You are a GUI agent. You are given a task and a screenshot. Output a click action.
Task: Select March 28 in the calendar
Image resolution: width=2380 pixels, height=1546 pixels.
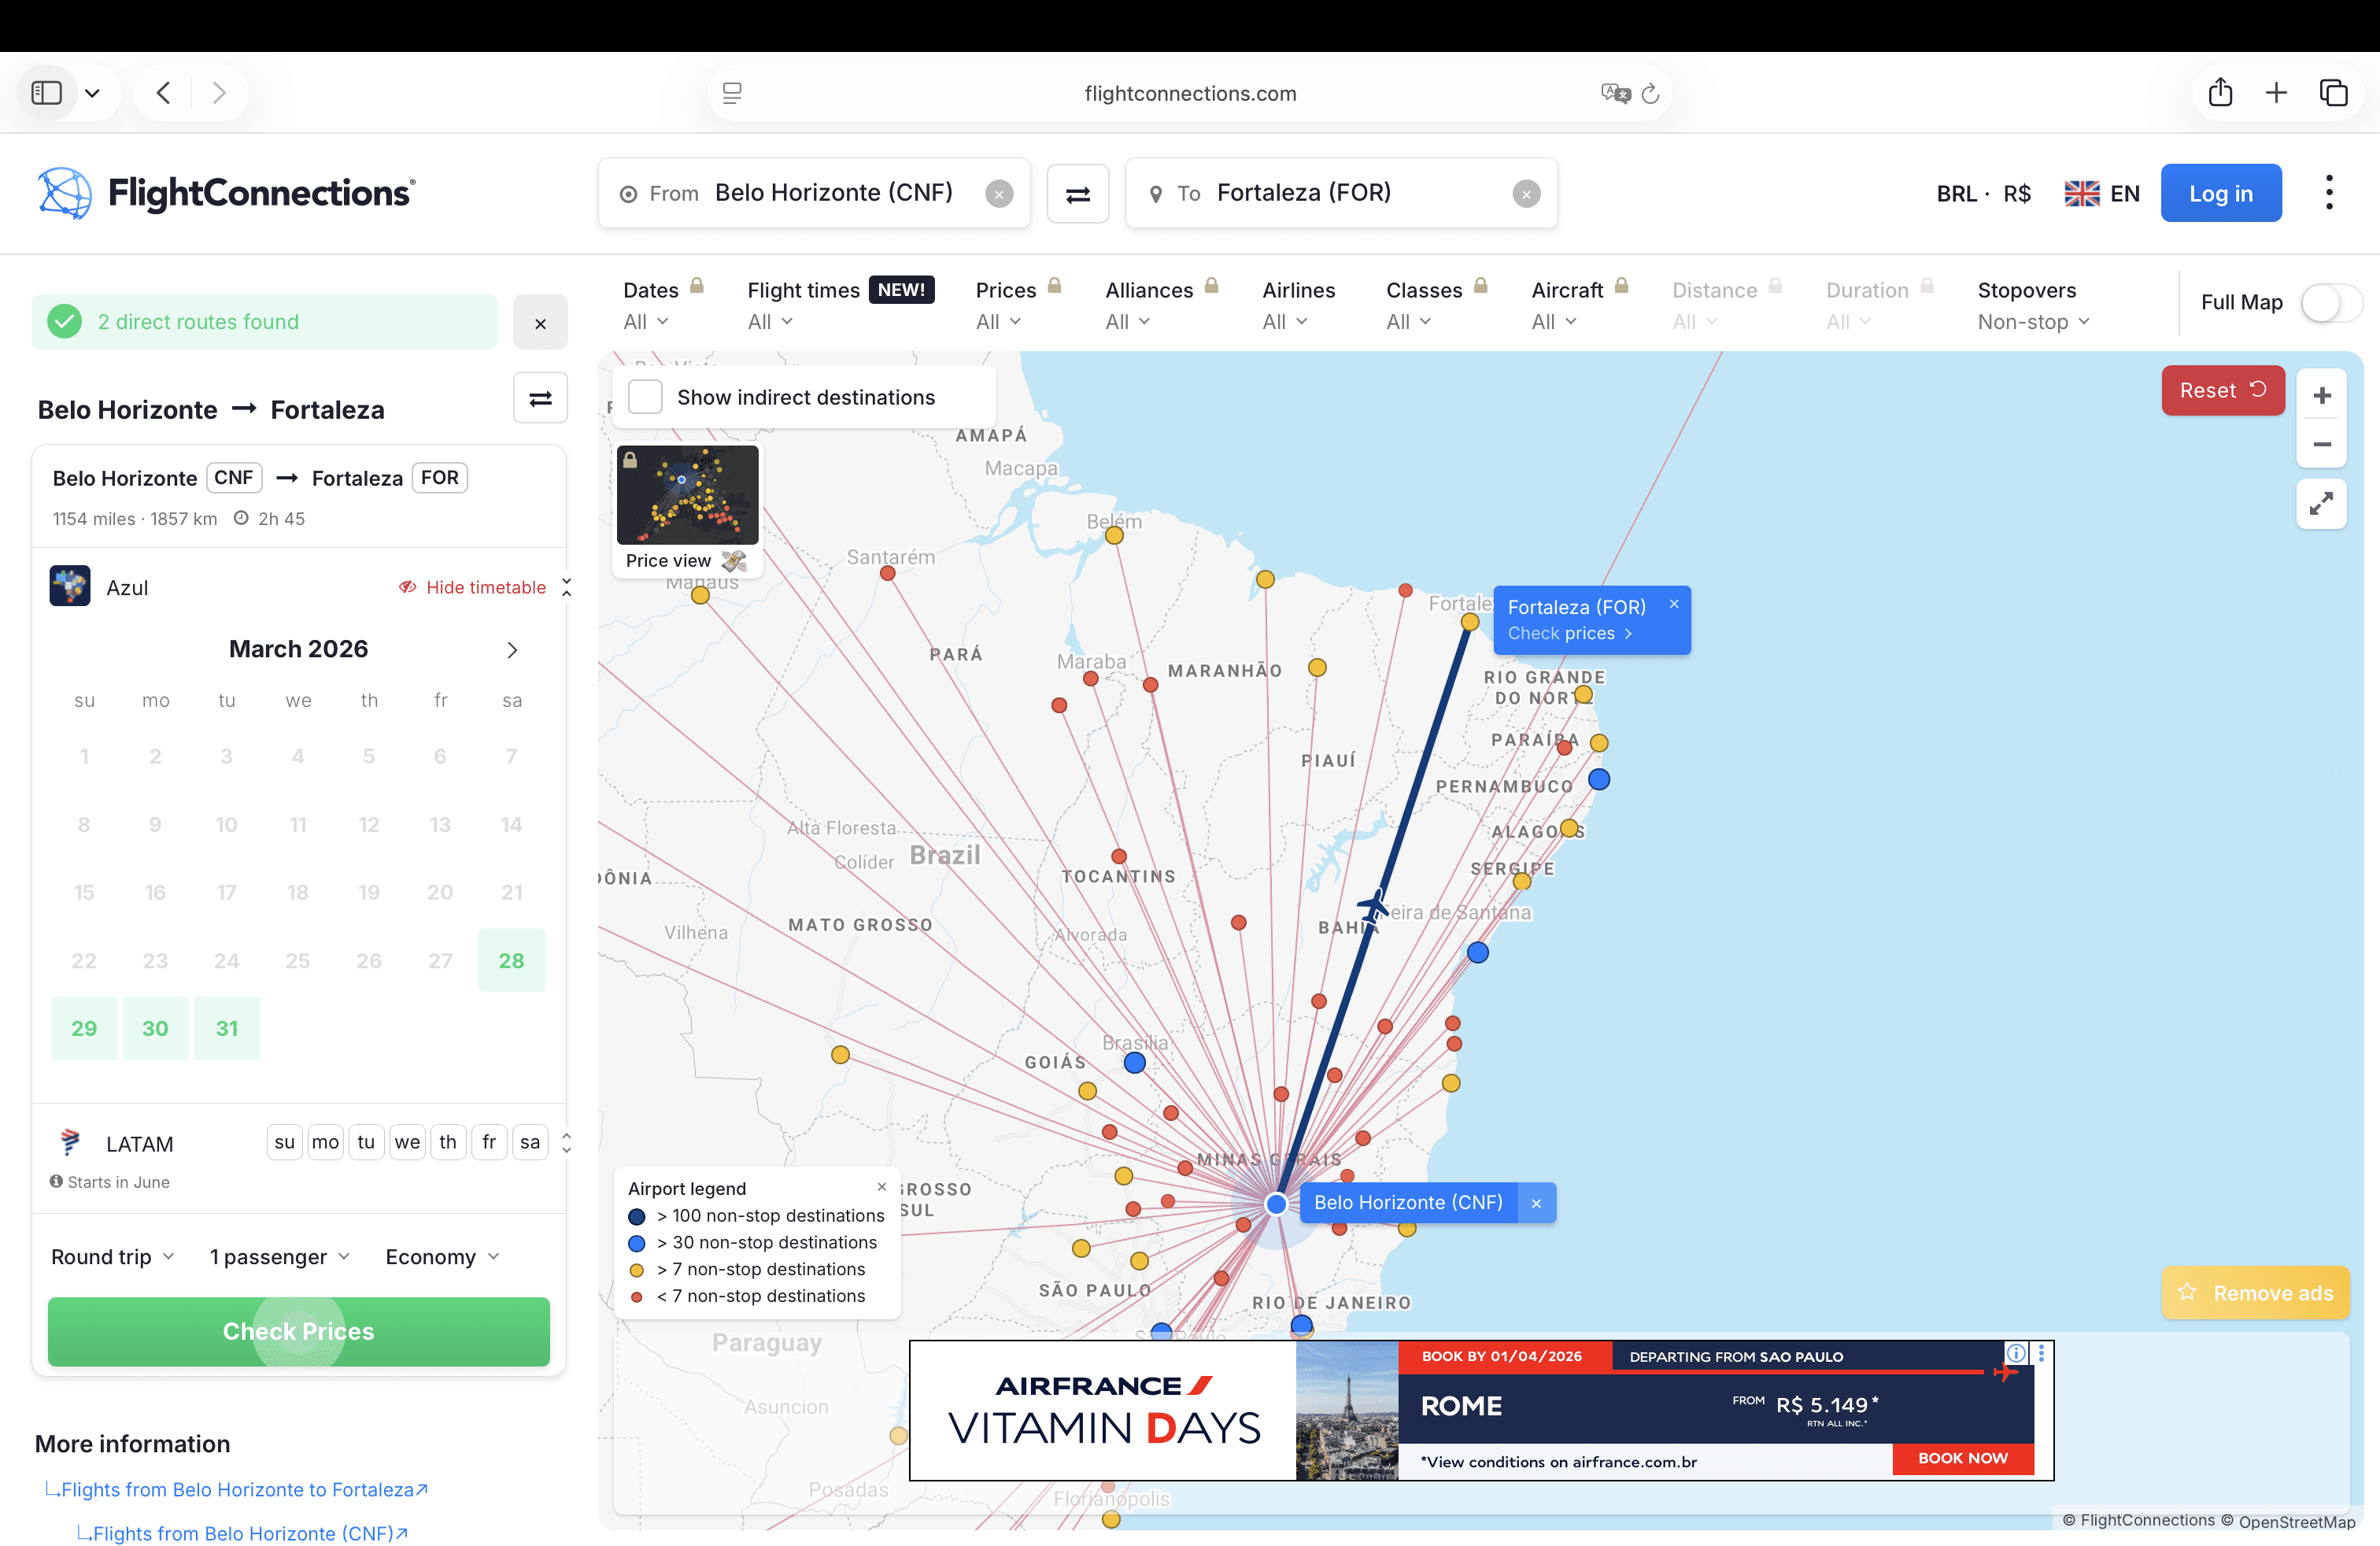click(511, 961)
